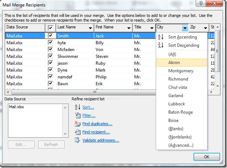Viewport: 227px width, 168px height.
Task: Toggle the select-all checkbox in header
Action: pyautogui.click(x=50, y=28)
